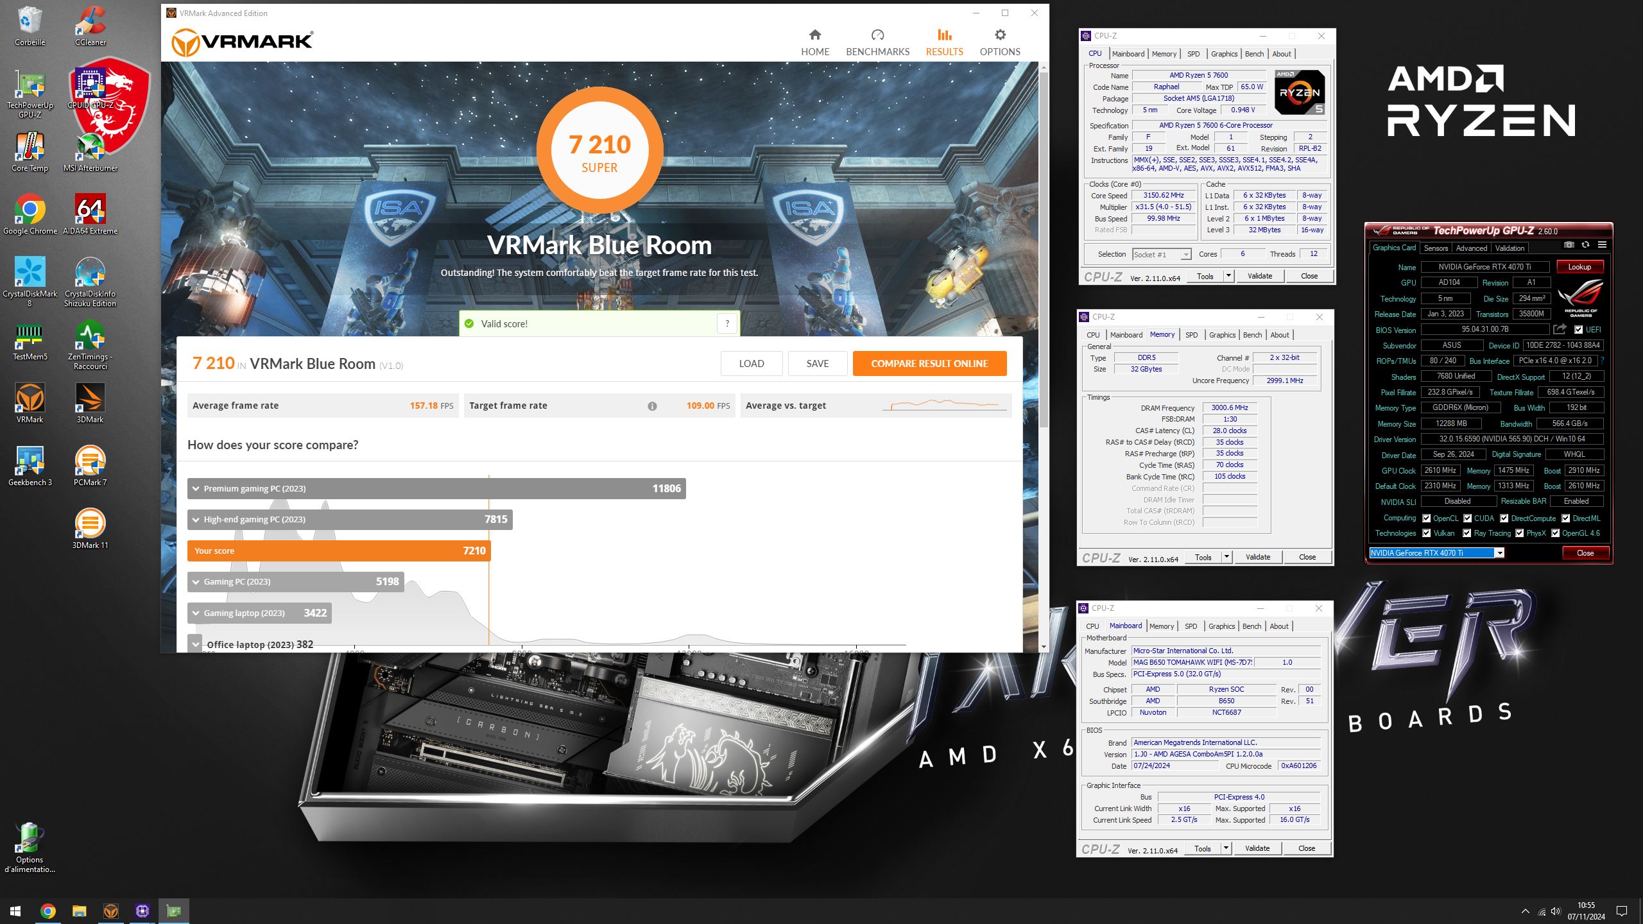Click the BIOS Version export icon in GPU-Z
The image size is (1643, 924).
coord(1560,329)
